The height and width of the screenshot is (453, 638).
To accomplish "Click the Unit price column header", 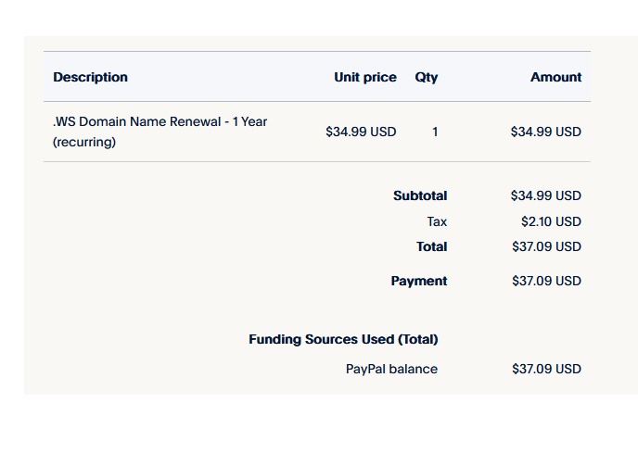I will (x=365, y=77).
